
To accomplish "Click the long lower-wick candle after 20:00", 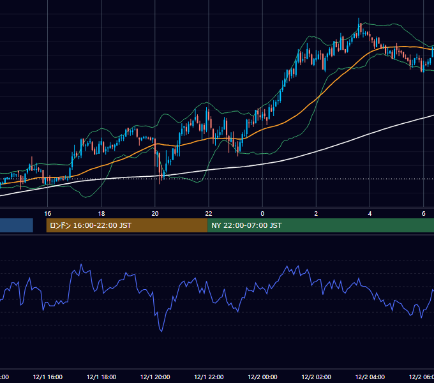I will pyautogui.click(x=160, y=169).
